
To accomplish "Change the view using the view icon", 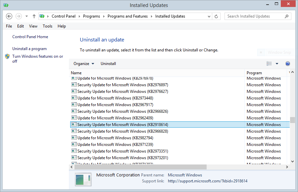I will (269, 64).
